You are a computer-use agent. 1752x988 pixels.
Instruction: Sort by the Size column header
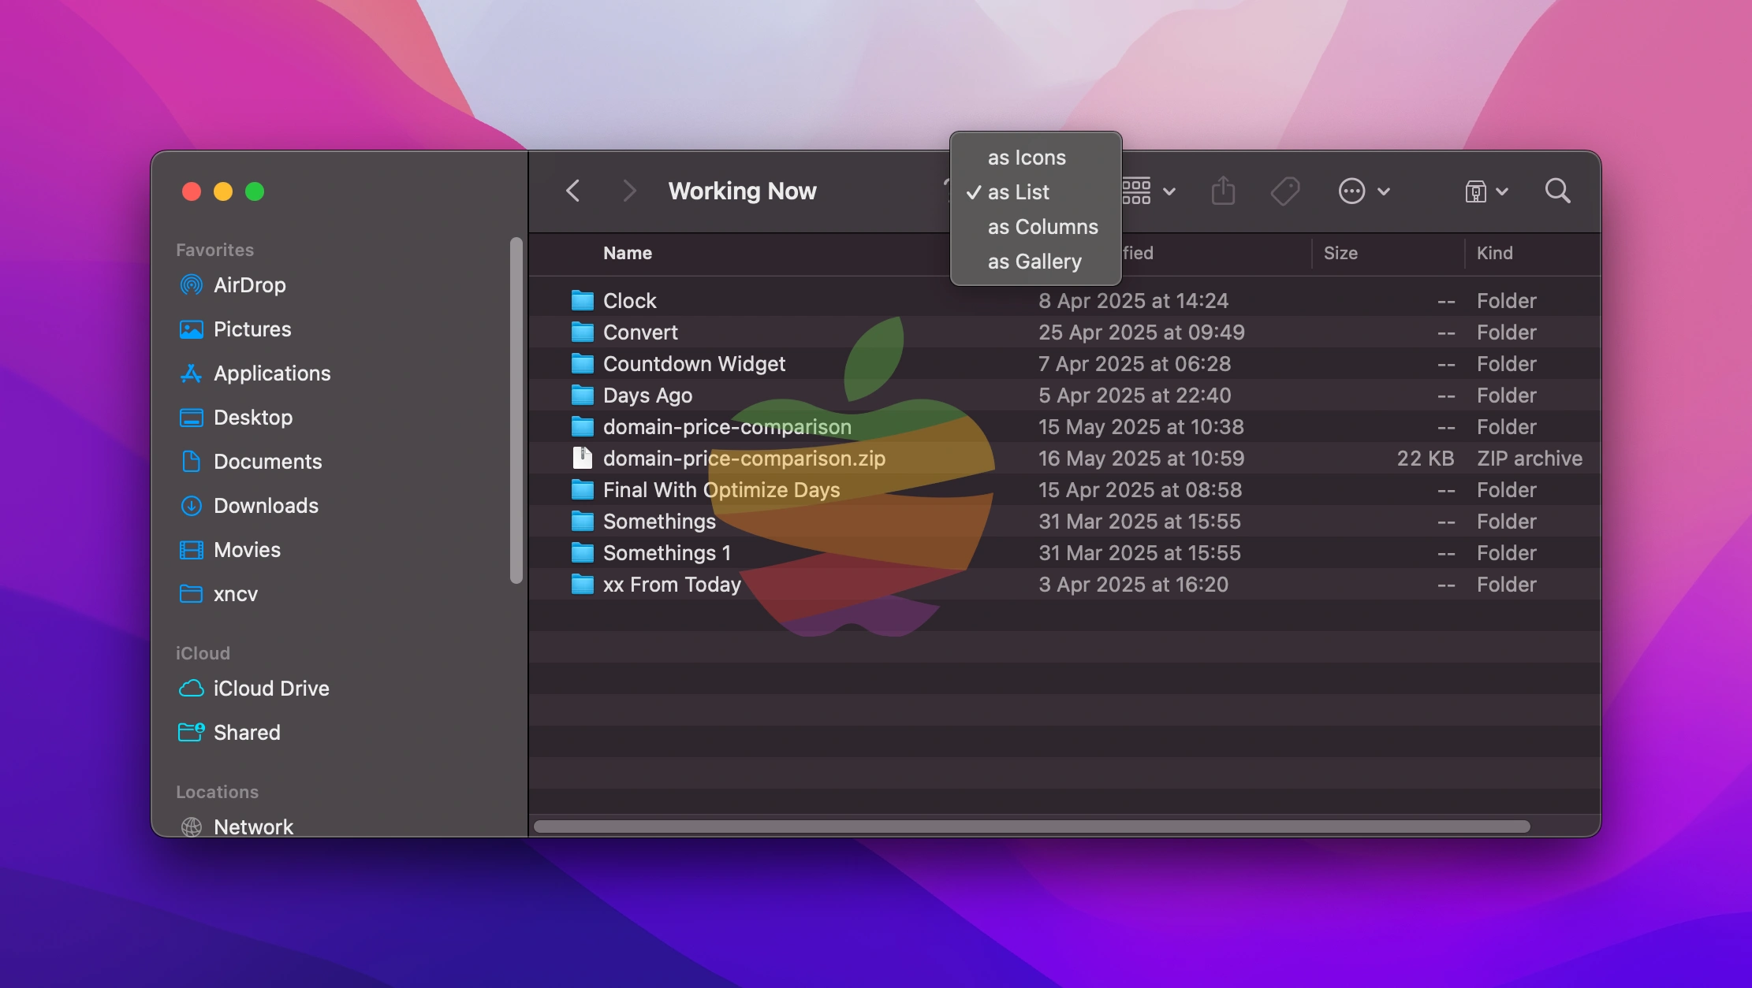pos(1340,253)
